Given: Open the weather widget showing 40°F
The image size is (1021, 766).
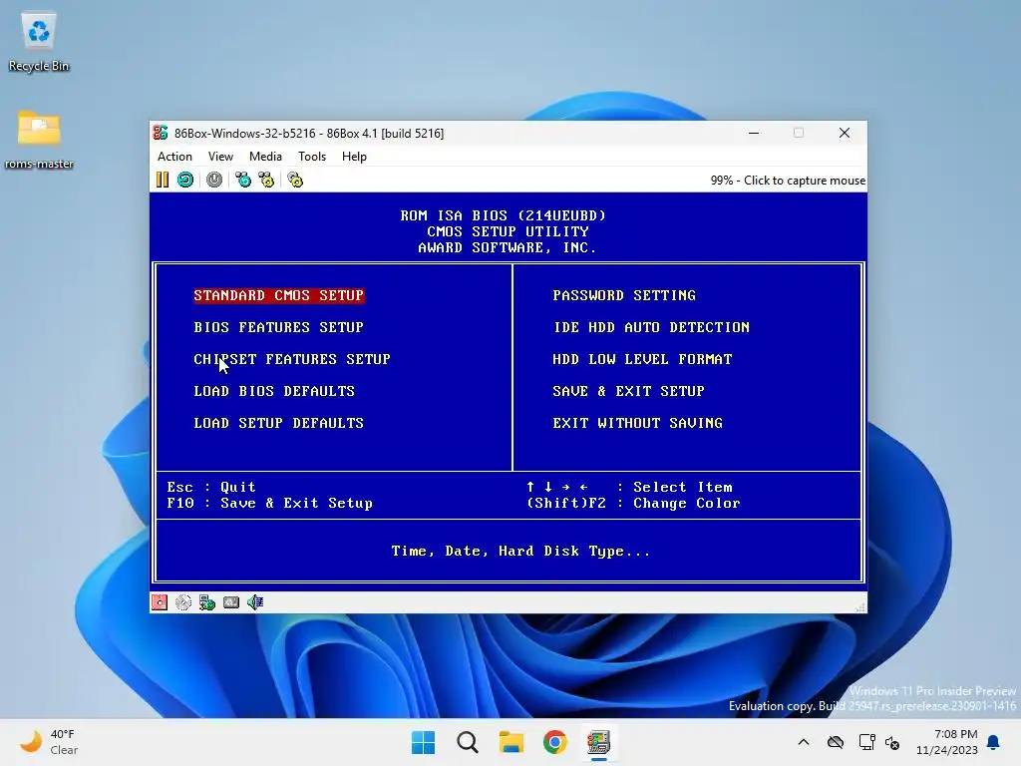Looking at the screenshot, I should (x=49, y=742).
